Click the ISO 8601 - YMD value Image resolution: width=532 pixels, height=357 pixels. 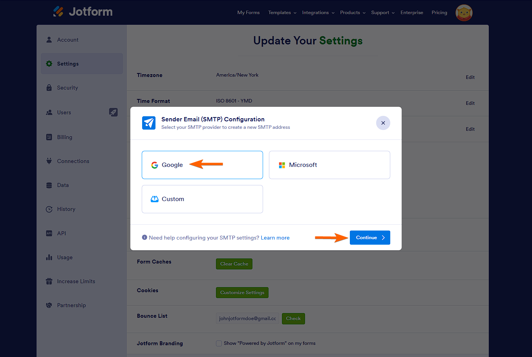click(234, 101)
